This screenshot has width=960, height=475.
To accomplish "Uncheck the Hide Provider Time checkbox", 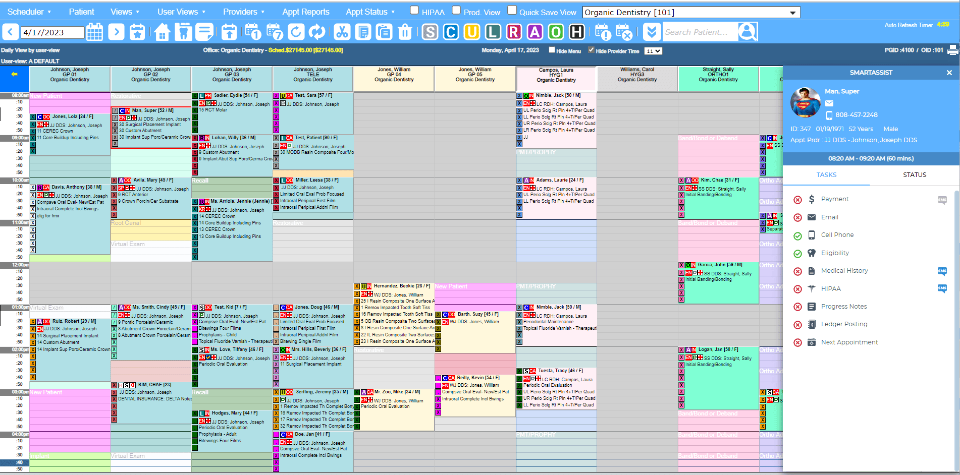I will click(x=591, y=50).
